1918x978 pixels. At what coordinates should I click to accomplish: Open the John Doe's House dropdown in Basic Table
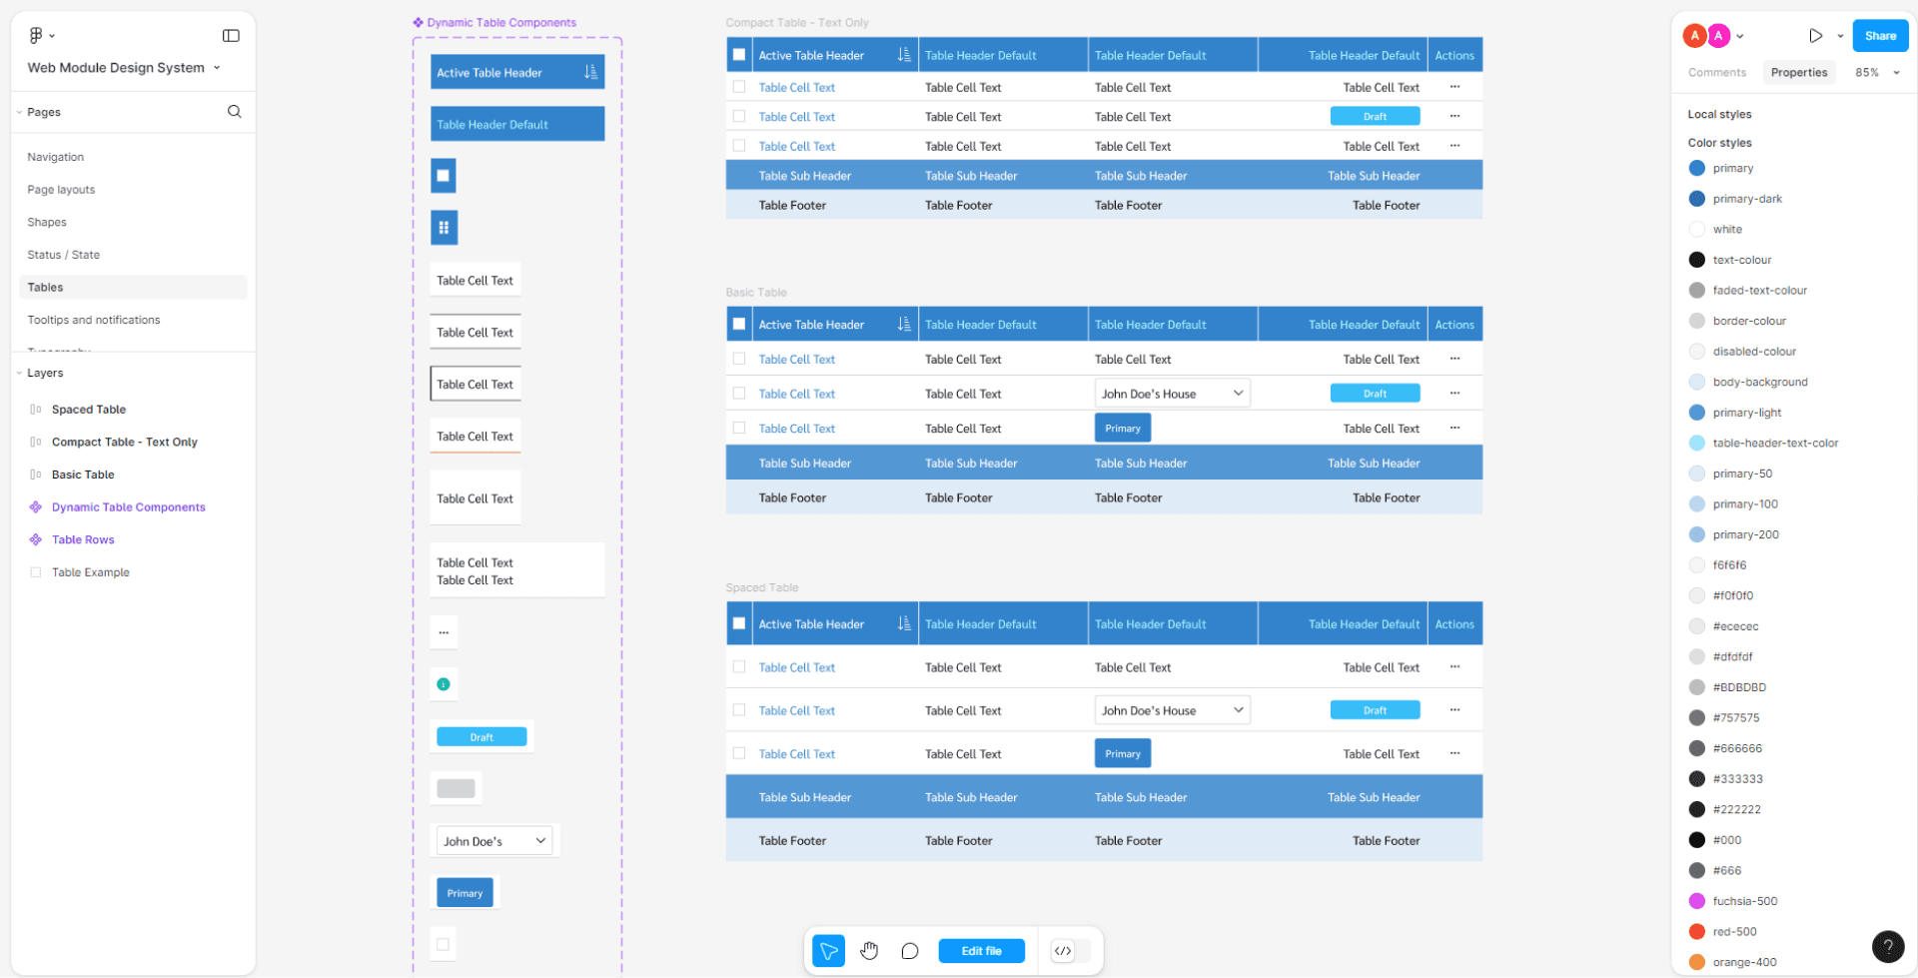coord(1171,392)
